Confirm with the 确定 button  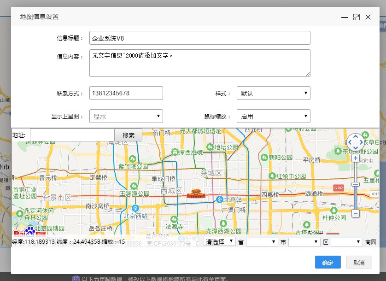[x=328, y=262]
